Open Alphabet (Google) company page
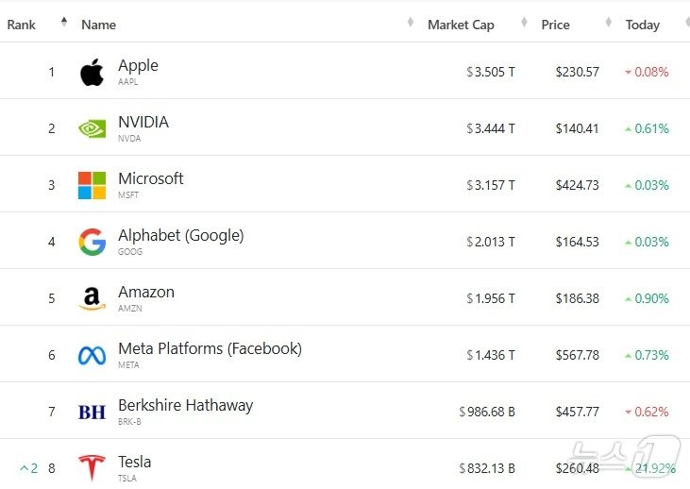 (180, 235)
